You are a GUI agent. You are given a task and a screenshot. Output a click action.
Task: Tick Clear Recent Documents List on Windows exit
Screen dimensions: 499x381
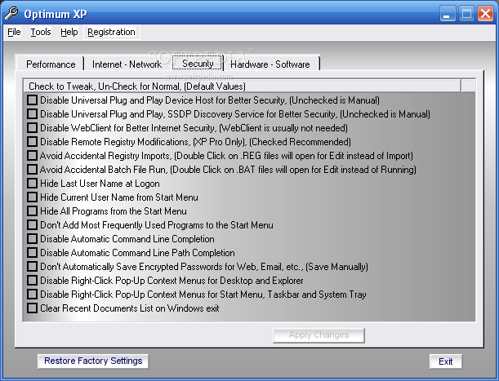tap(32, 308)
